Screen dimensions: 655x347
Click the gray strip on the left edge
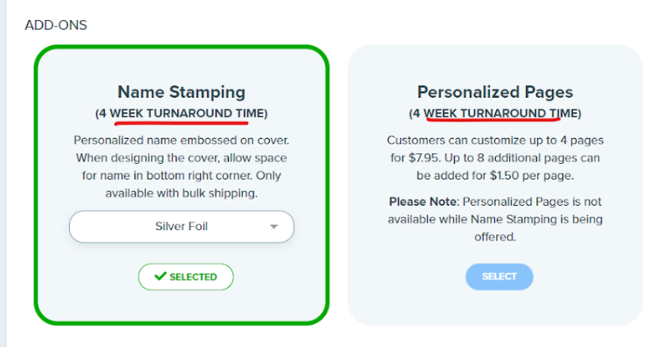[x=3, y=173]
